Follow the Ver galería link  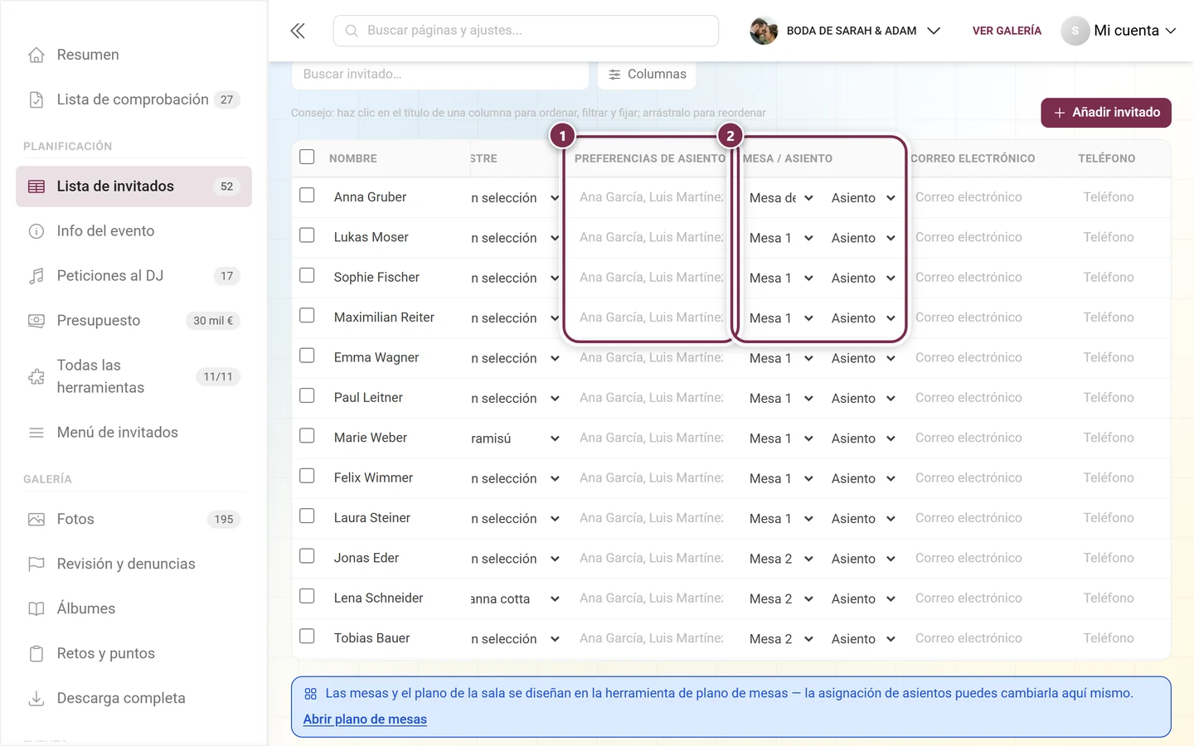(x=1007, y=31)
